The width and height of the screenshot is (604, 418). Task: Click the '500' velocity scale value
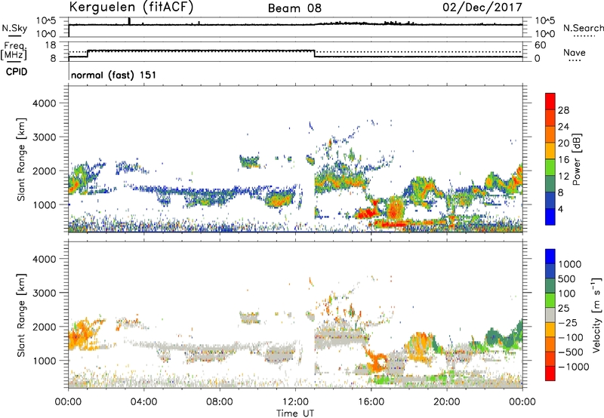[x=567, y=278]
